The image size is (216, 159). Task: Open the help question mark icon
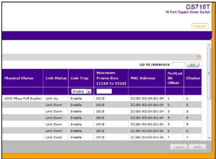click(199, 57)
